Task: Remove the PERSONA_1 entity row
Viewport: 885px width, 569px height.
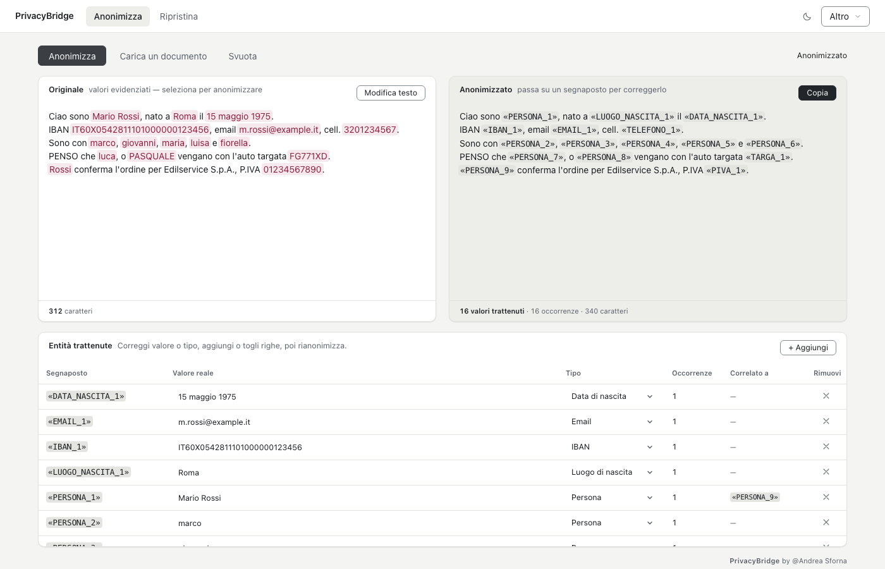Action: point(826,498)
